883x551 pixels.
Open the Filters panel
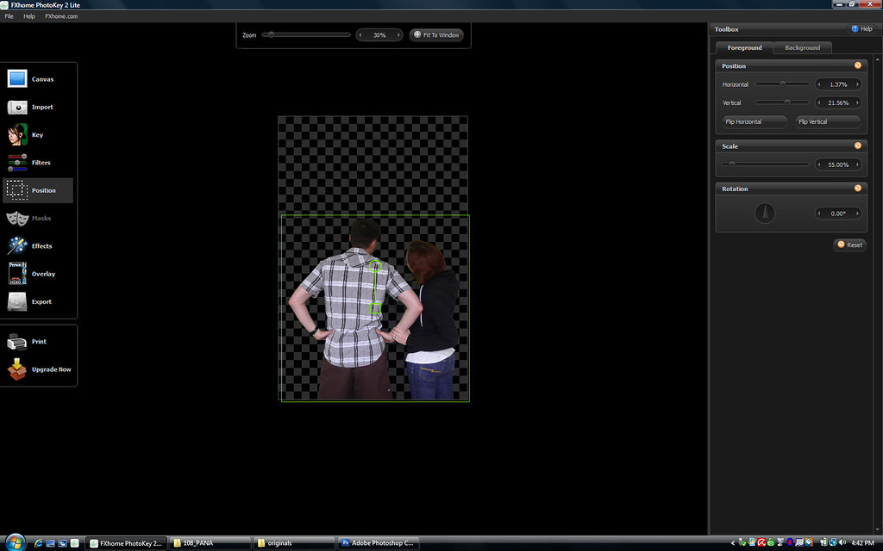click(34, 162)
